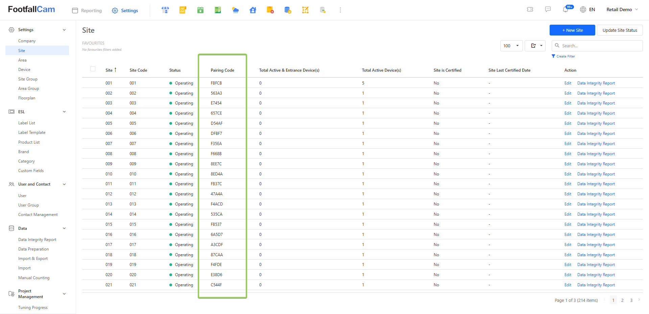This screenshot has height=314, width=649.
Task: Open notifications bell with 99+ badge
Action: (566, 9)
